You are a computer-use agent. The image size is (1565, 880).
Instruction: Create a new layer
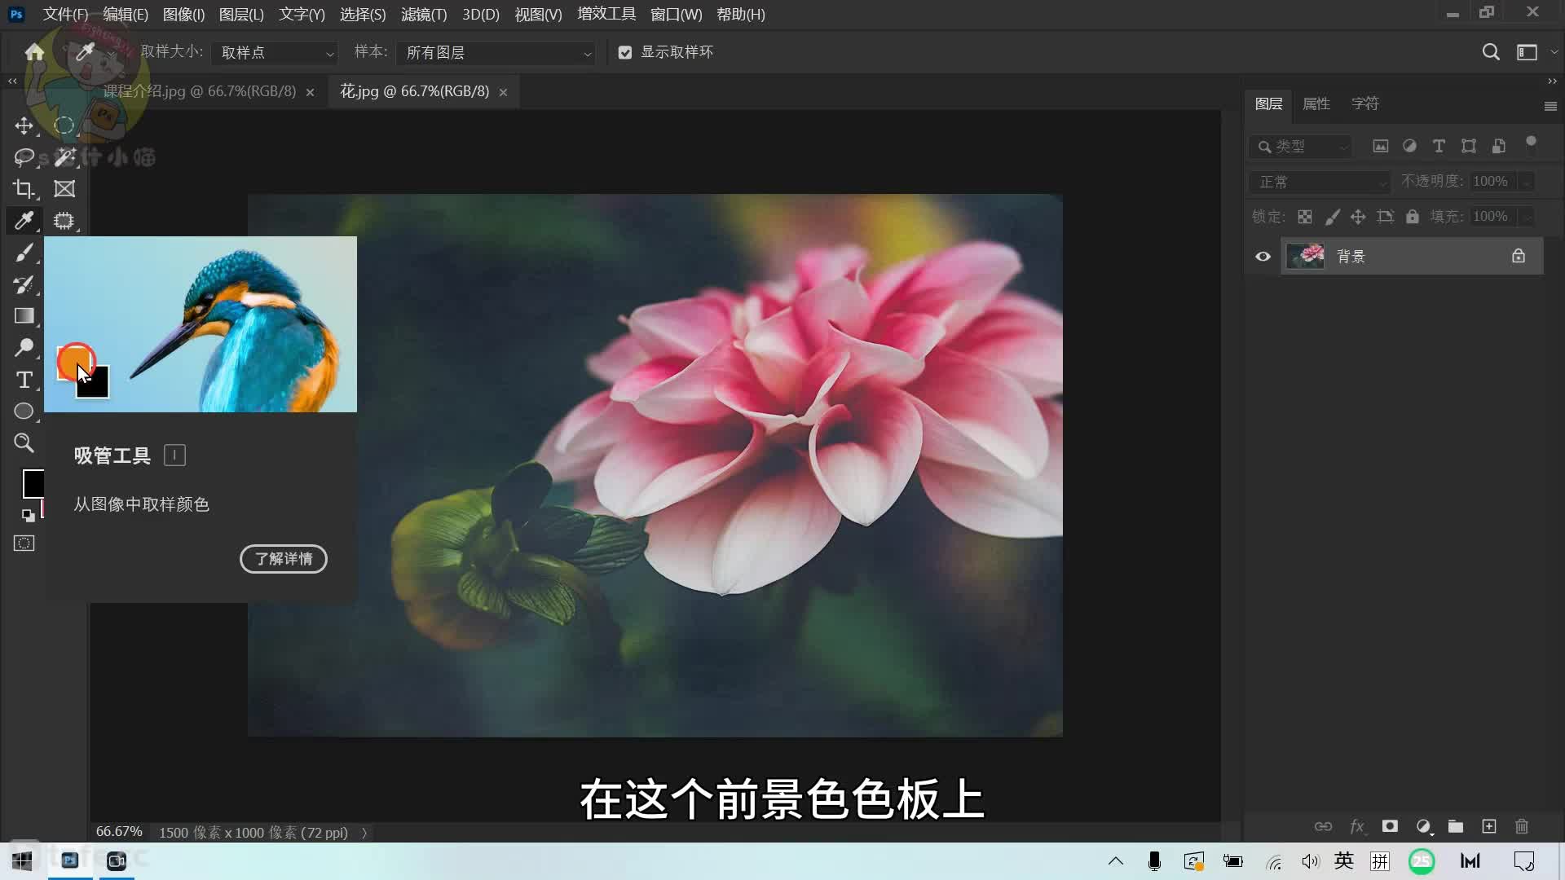[x=1489, y=826]
